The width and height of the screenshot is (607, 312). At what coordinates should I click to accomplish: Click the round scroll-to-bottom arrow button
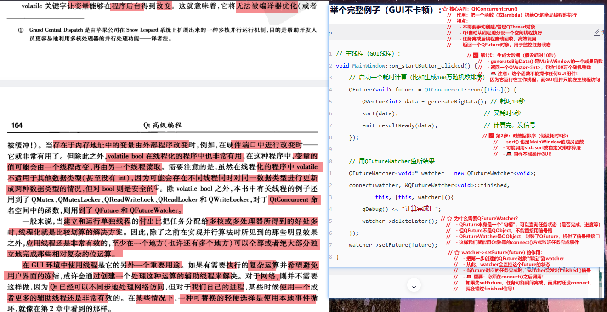pos(414,285)
